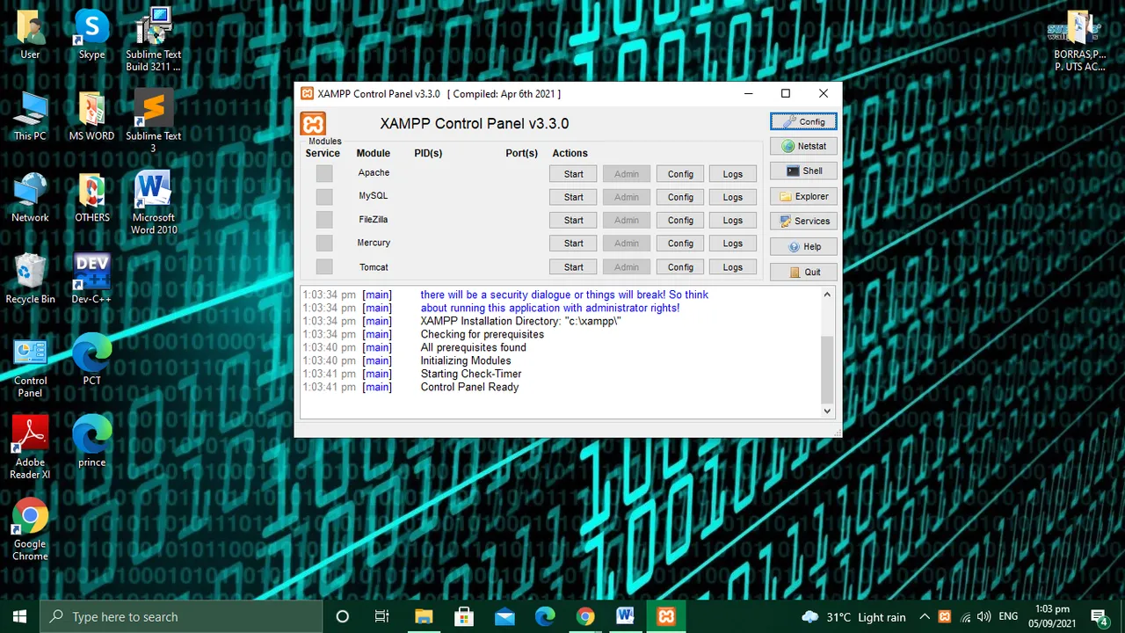Screen dimensions: 1125x633
Task: Open Config for the MySQL module
Action: [x=680, y=197]
